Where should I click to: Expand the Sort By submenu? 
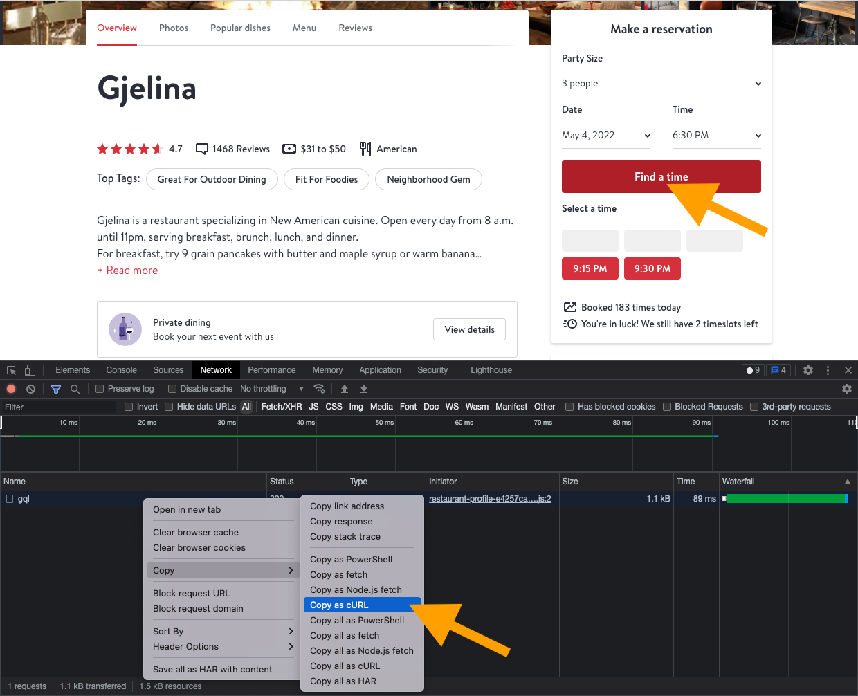pyautogui.click(x=221, y=632)
